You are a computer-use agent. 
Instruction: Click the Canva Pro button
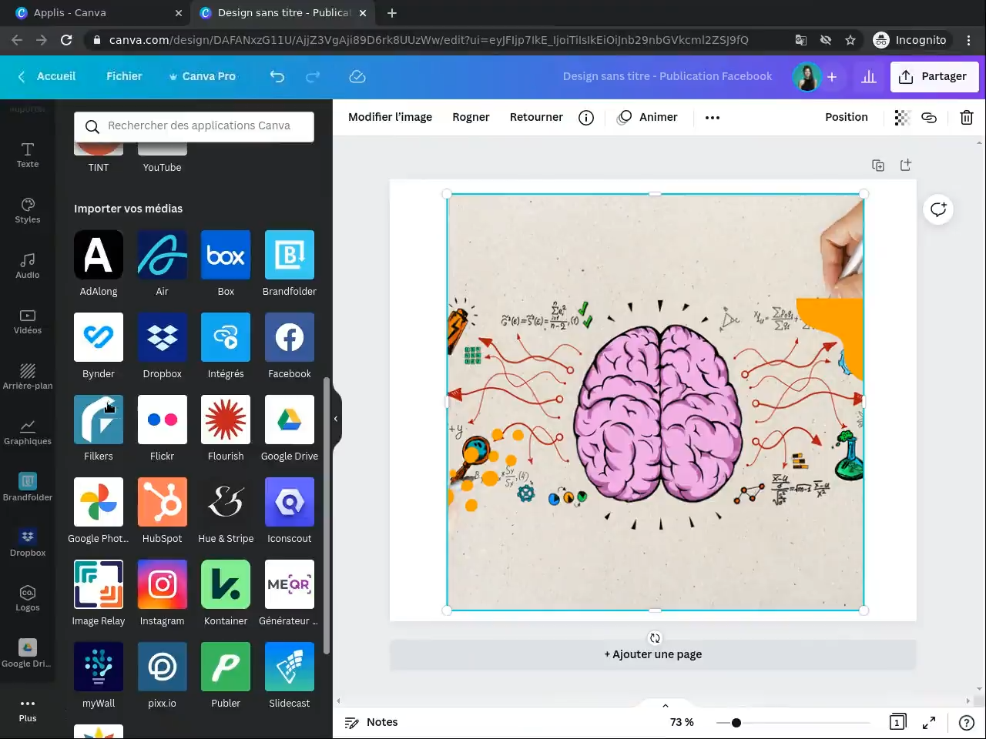(202, 76)
